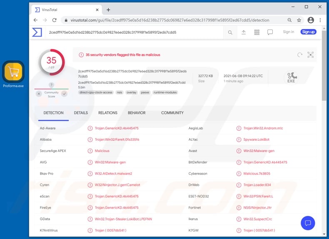Screen dimensions: 329x239
Task: Click the VirusTotal logo in the header
Action: coord(37,32)
